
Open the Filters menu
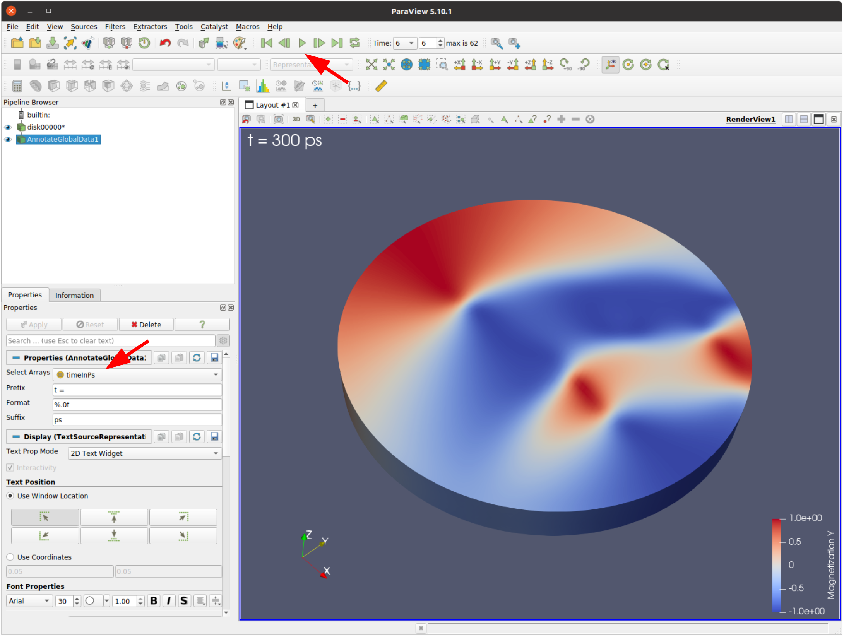pyautogui.click(x=115, y=27)
